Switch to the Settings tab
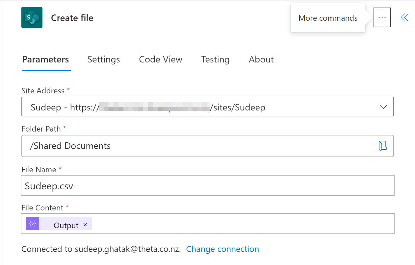The width and height of the screenshot is (415, 265). coord(103,60)
